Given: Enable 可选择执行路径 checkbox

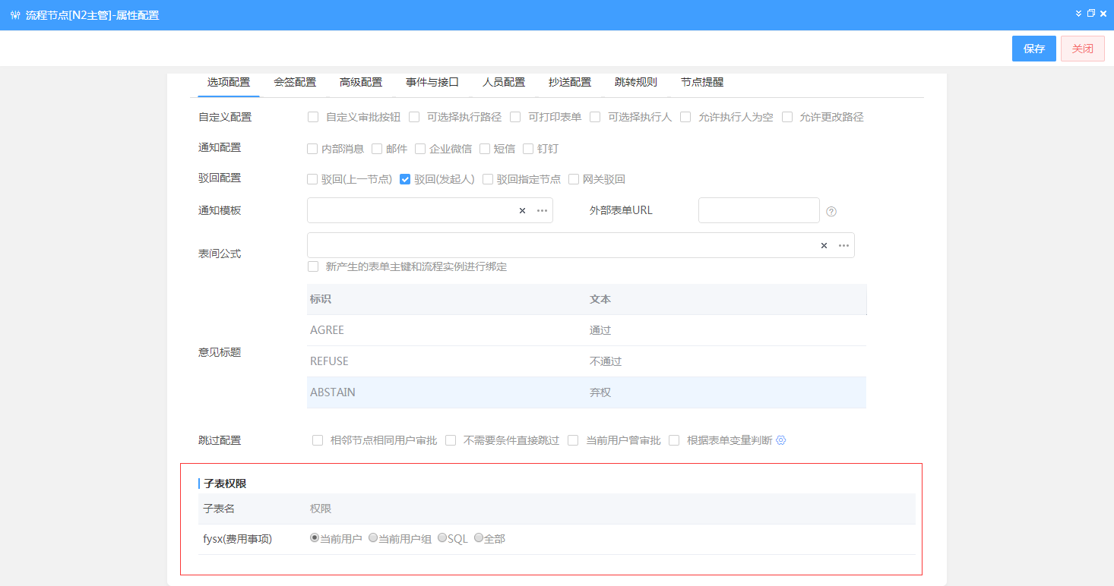Looking at the screenshot, I should point(414,117).
